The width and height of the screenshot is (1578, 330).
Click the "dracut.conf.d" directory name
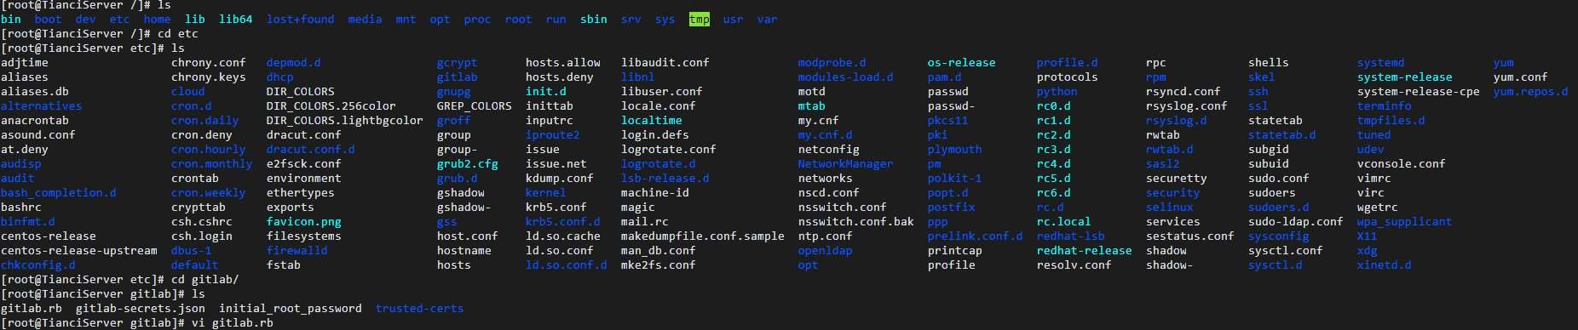pyautogui.click(x=311, y=150)
